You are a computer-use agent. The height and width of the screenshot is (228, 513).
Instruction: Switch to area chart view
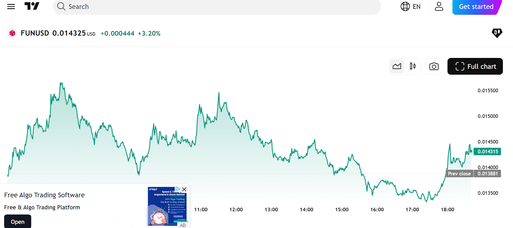pyautogui.click(x=397, y=66)
